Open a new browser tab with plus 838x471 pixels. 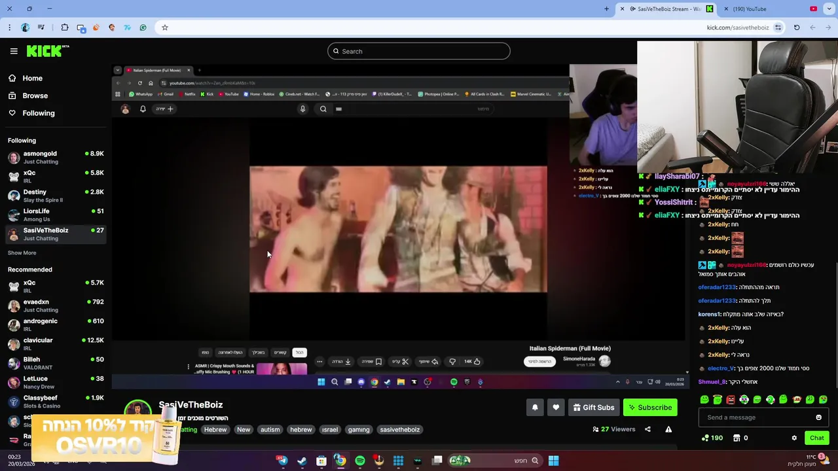(x=606, y=9)
